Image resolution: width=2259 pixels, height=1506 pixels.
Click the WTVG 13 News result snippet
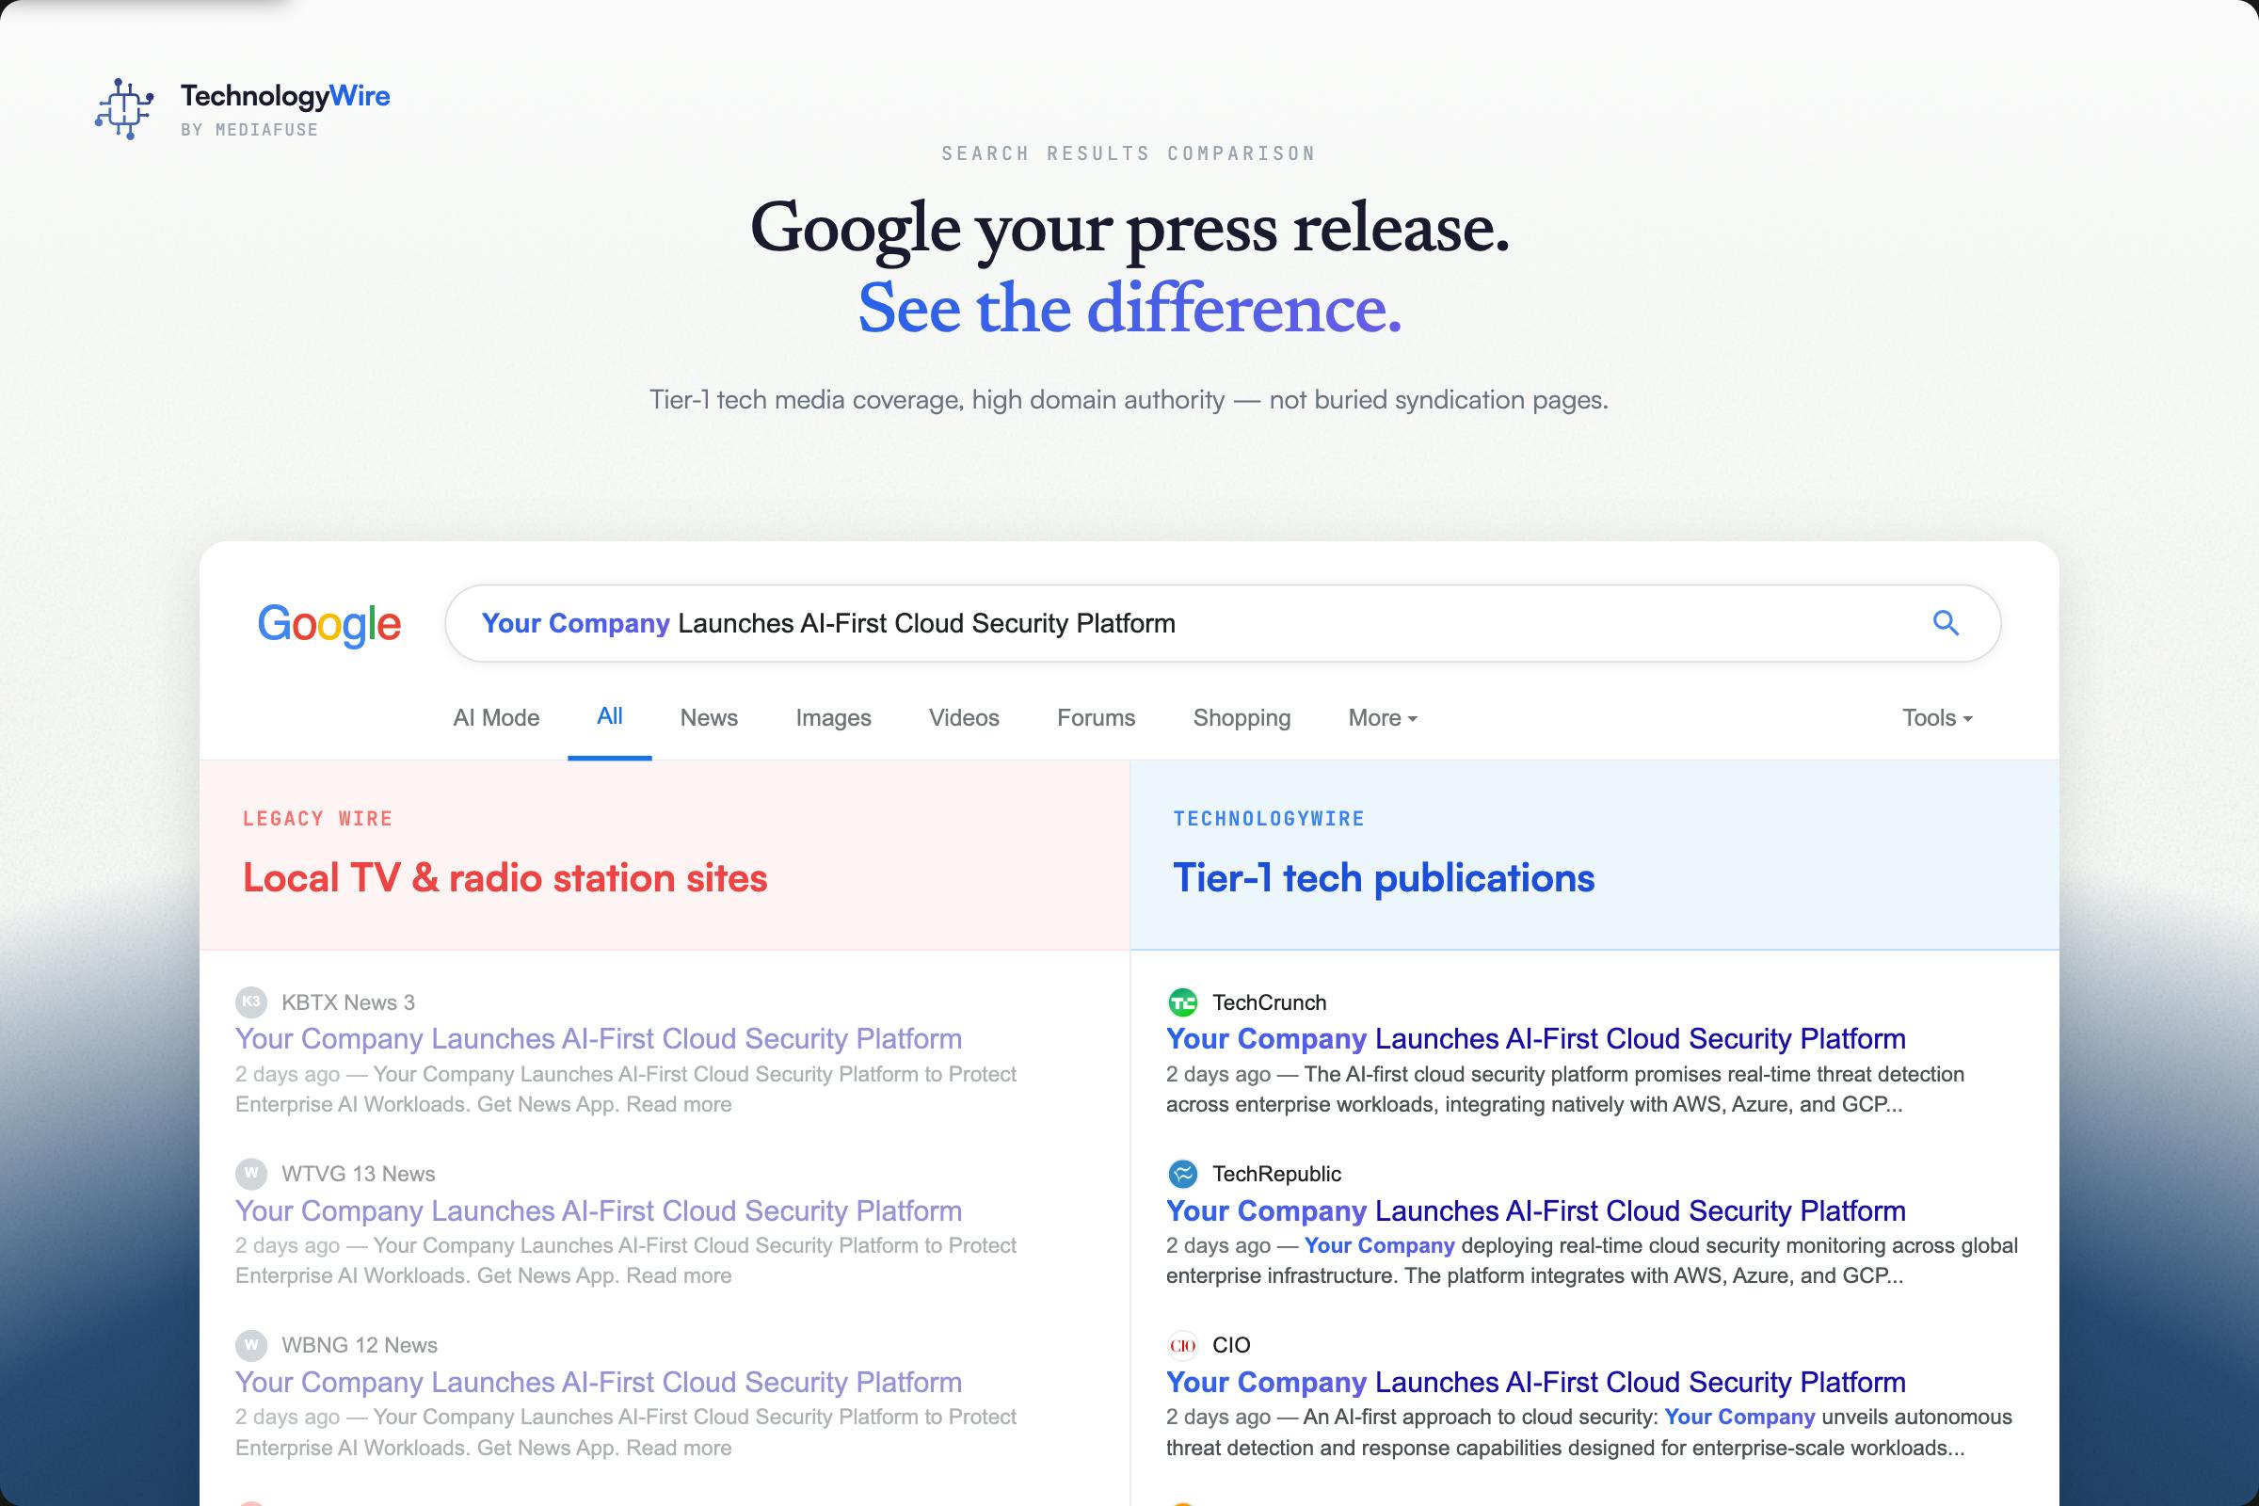coord(626,1260)
